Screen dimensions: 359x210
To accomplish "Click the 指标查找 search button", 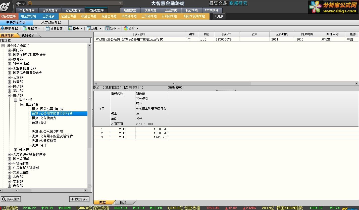I will (11, 199).
